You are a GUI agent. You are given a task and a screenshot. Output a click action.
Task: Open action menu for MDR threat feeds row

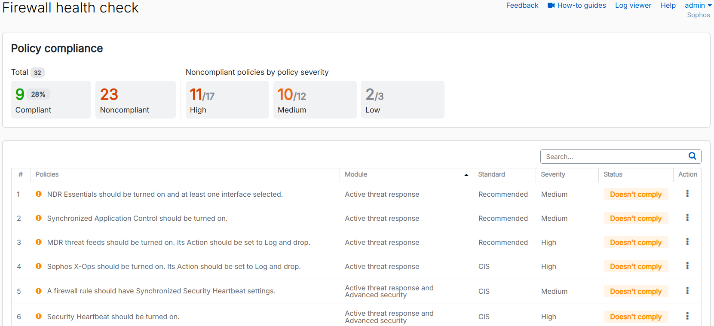click(687, 242)
